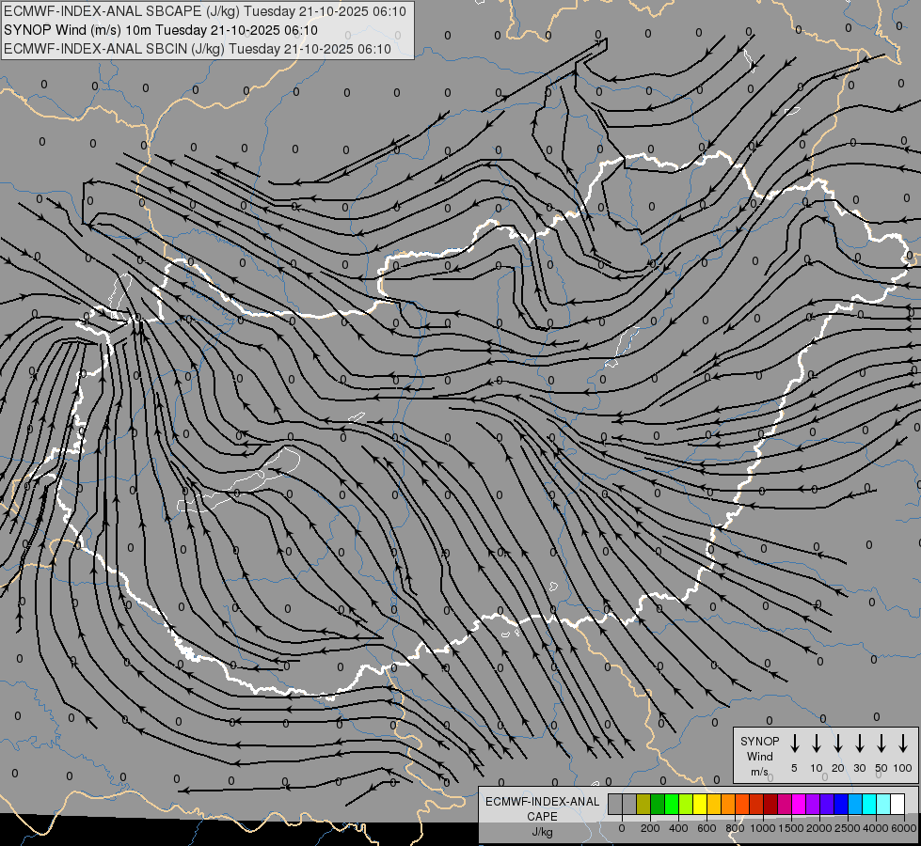Click the 'SYNOP' legend heading
Viewport: 921px width, 846px height.
pyautogui.click(x=759, y=742)
